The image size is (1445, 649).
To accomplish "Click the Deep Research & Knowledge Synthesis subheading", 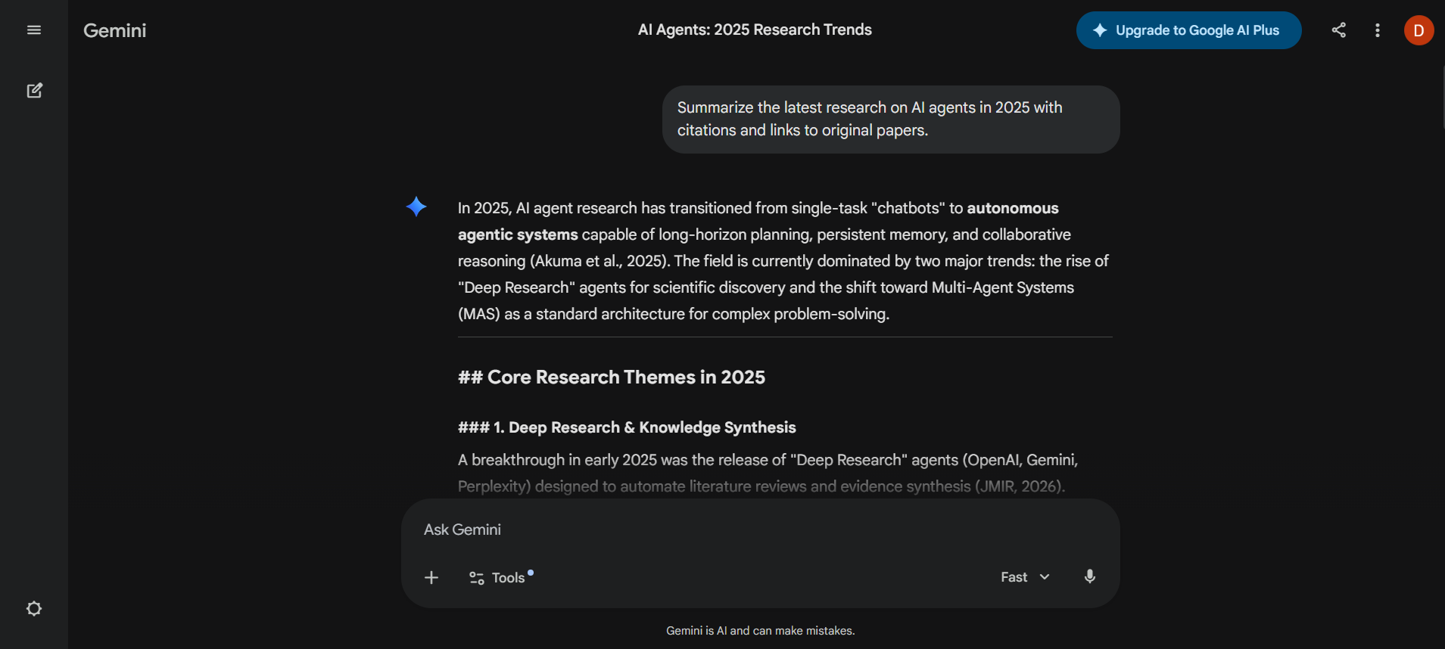I will coord(627,427).
